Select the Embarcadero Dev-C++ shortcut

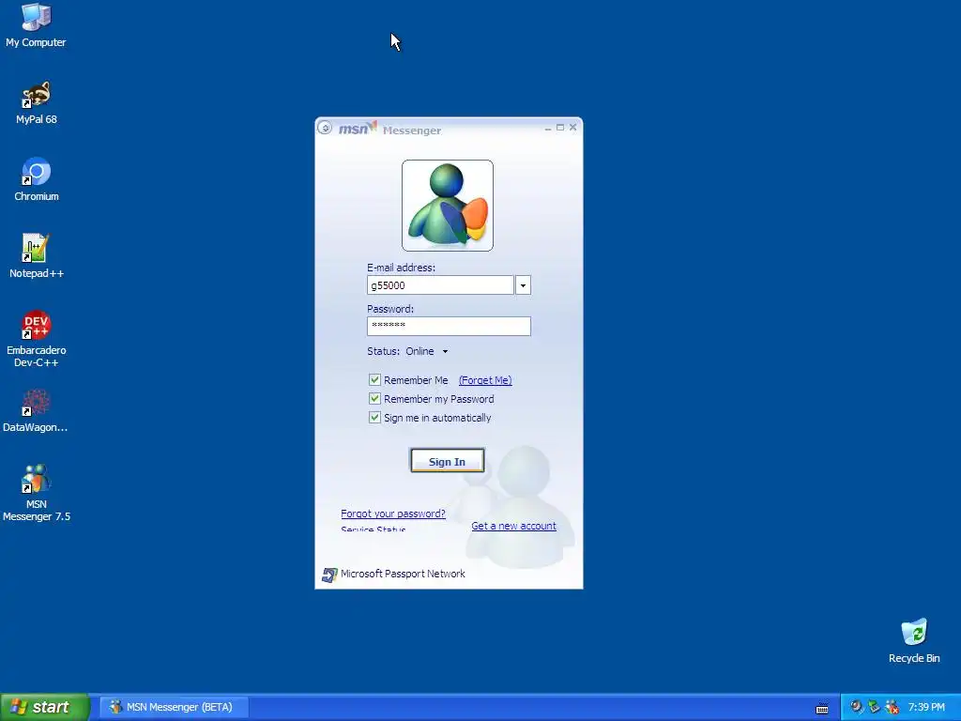37,339
